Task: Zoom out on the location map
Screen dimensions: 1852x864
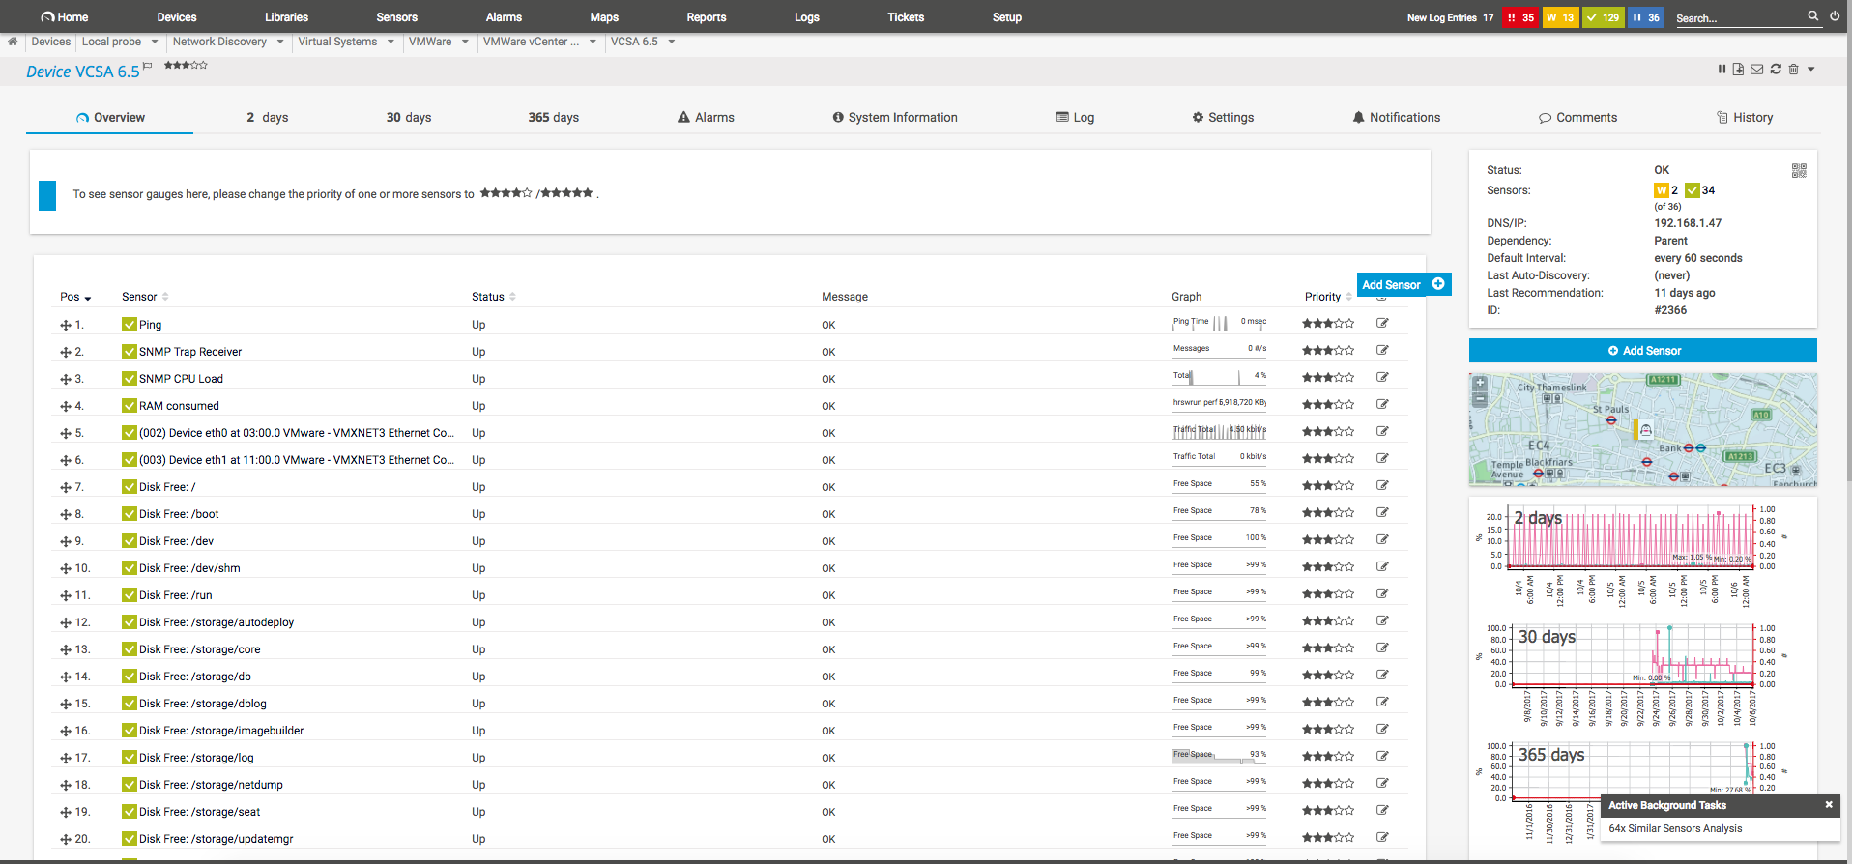Action: [x=1480, y=398]
